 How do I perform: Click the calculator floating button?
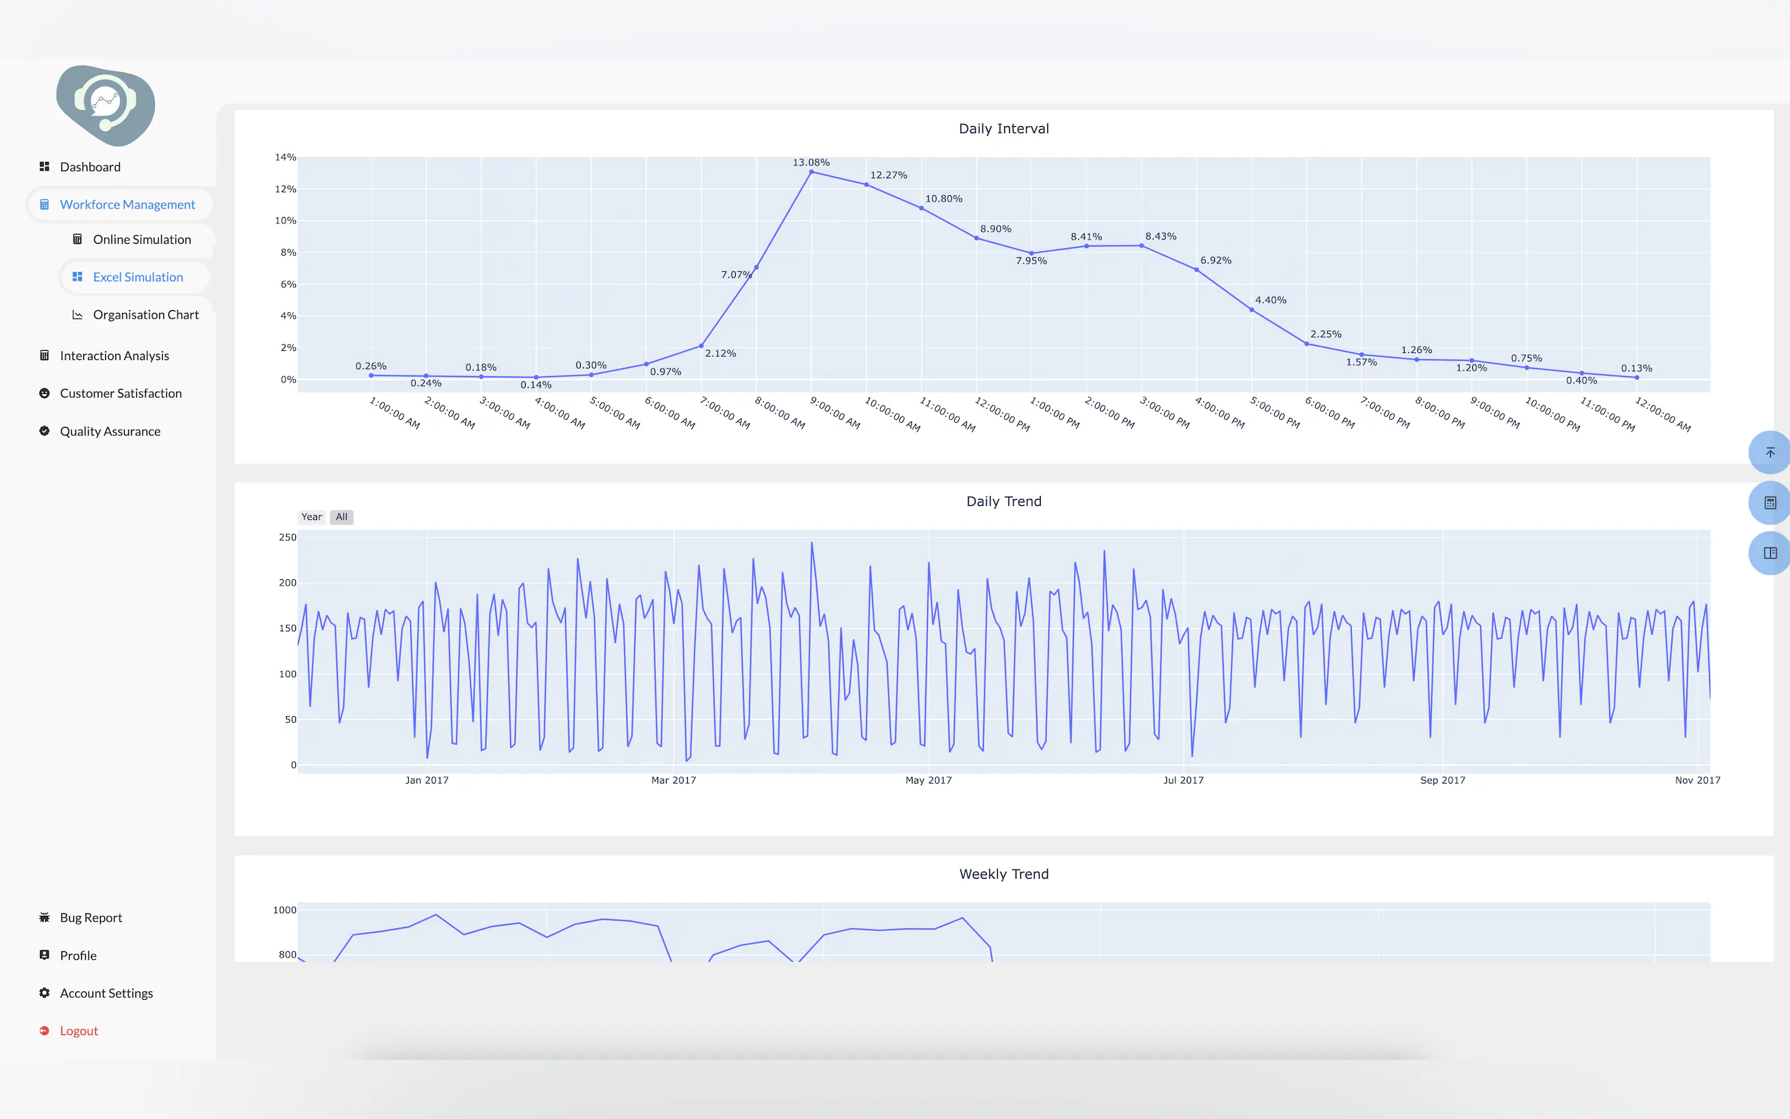pos(1770,502)
